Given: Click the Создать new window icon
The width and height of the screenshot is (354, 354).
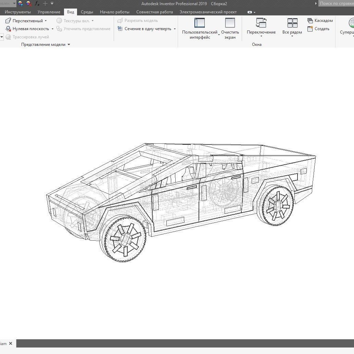Looking at the screenshot, I should 310,29.
